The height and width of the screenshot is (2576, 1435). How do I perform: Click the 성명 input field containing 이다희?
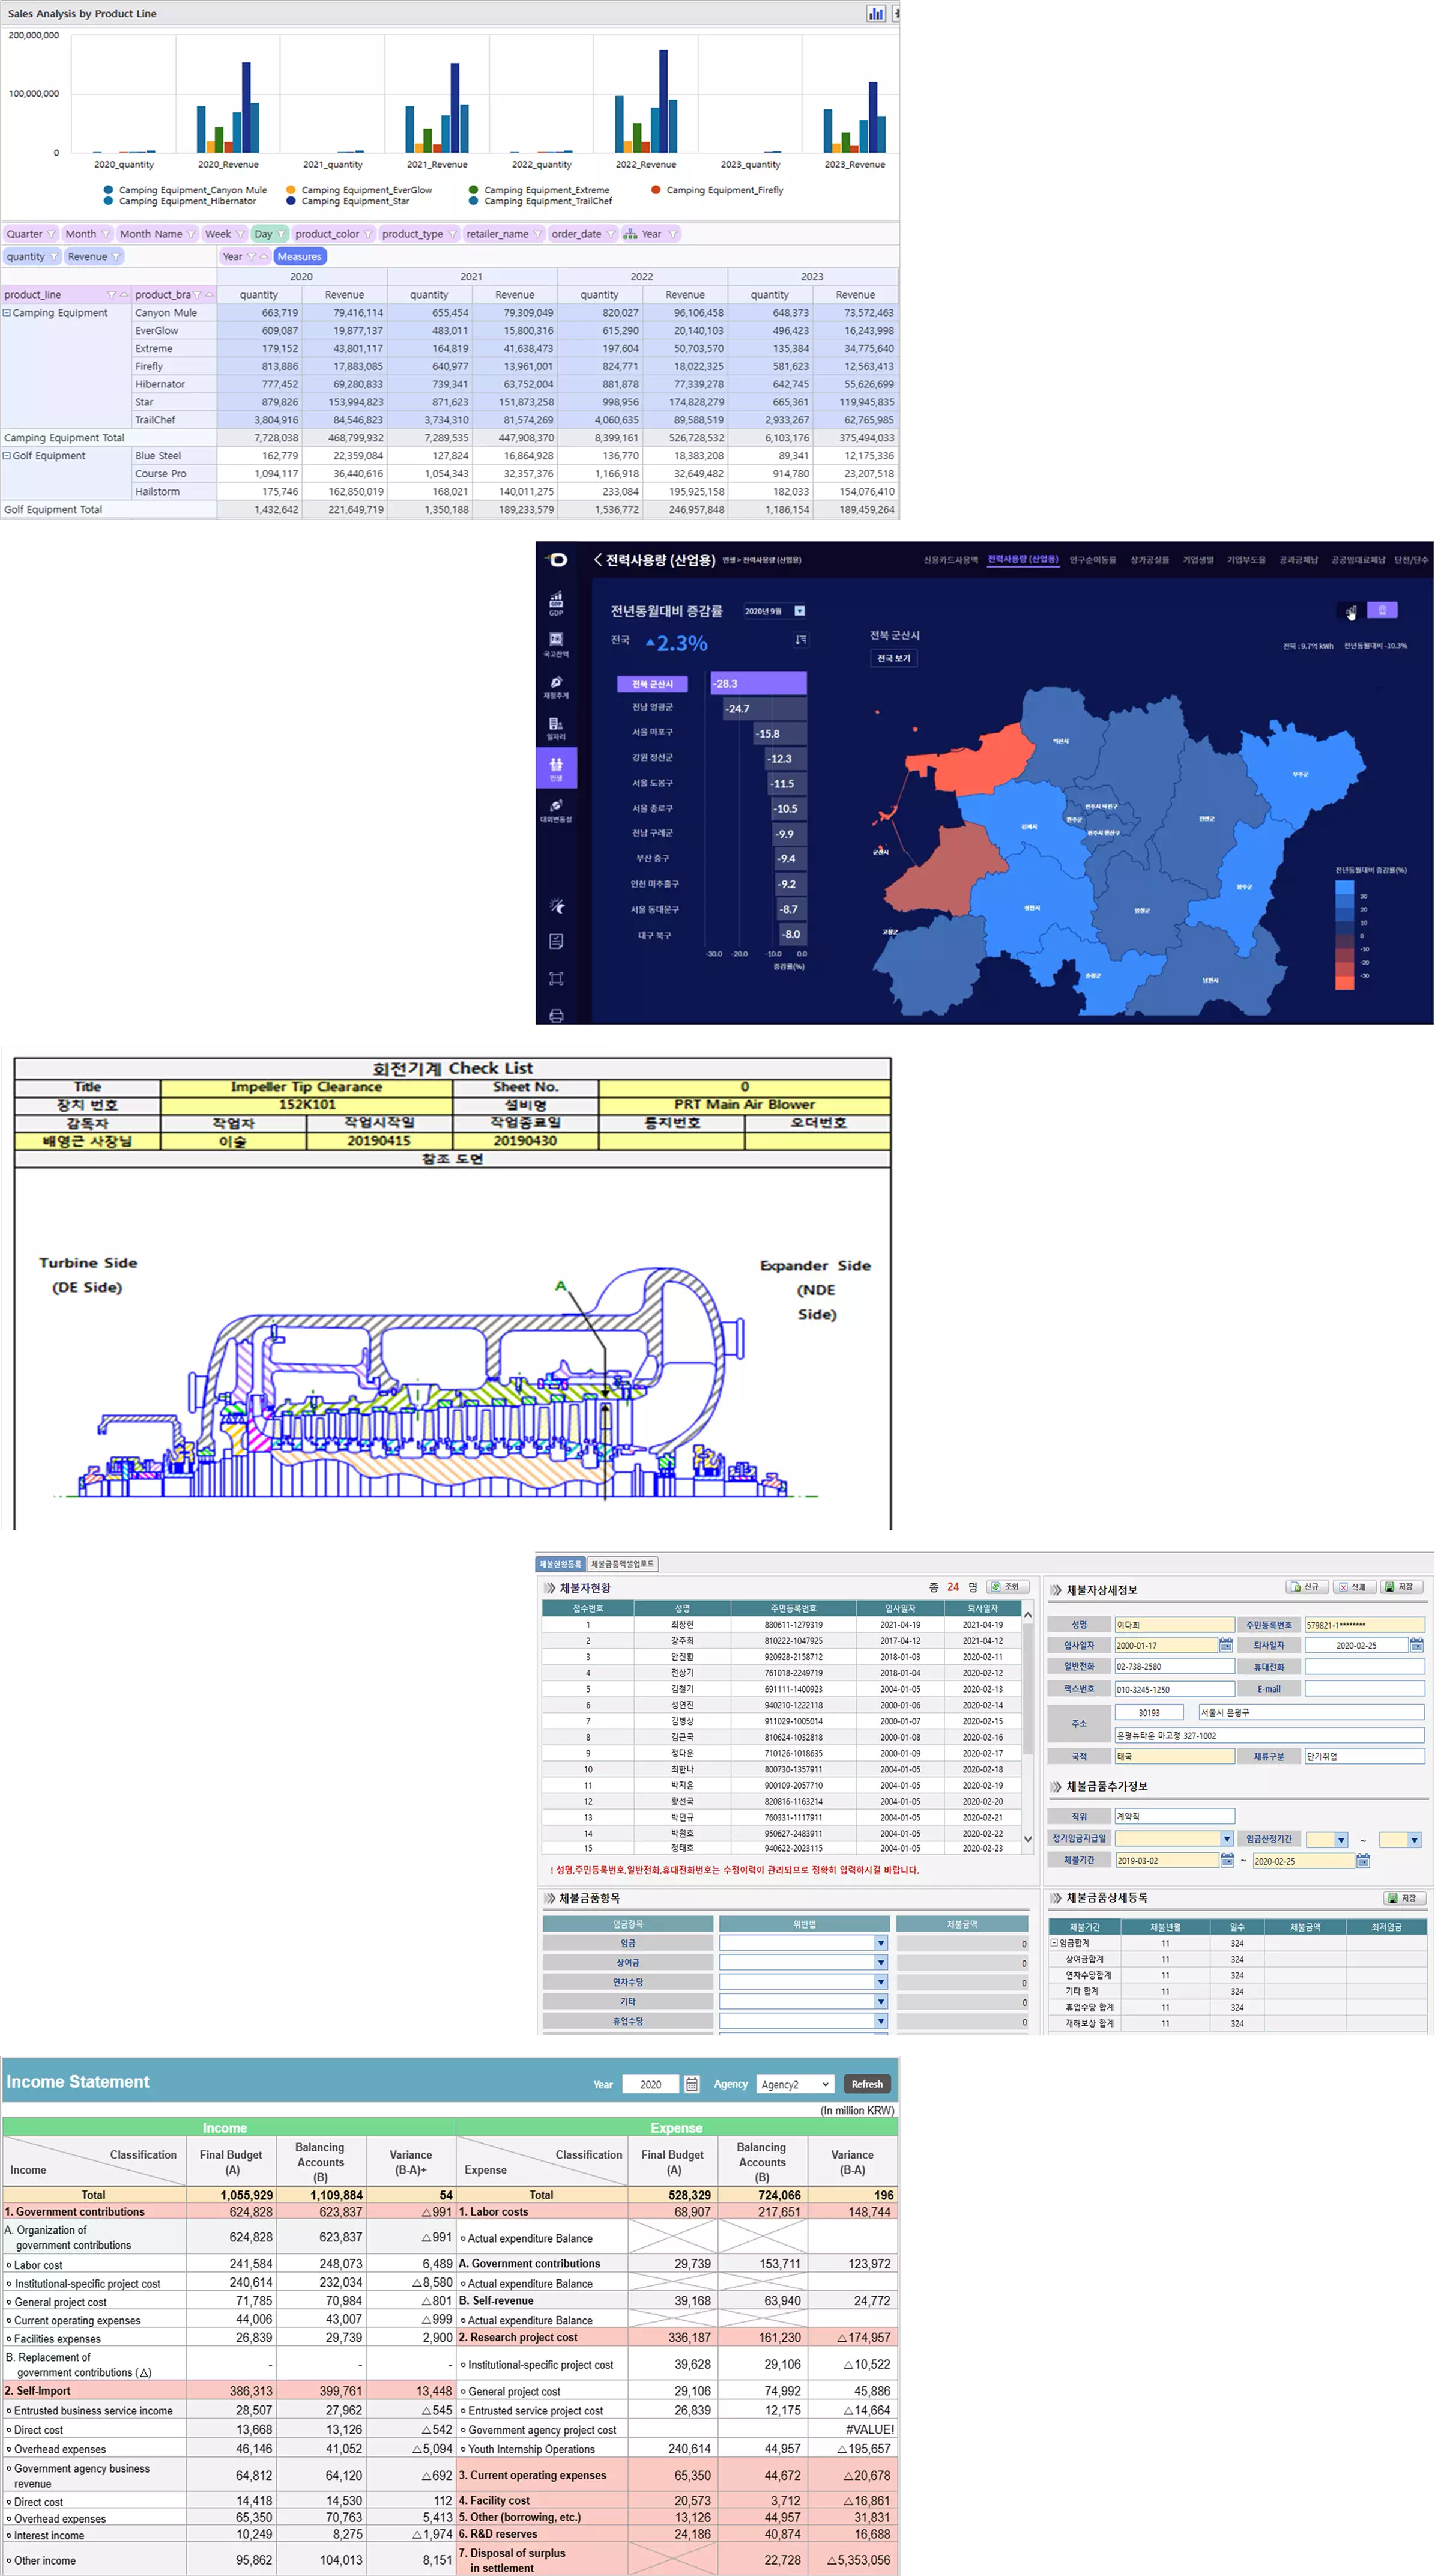click(x=1174, y=1625)
